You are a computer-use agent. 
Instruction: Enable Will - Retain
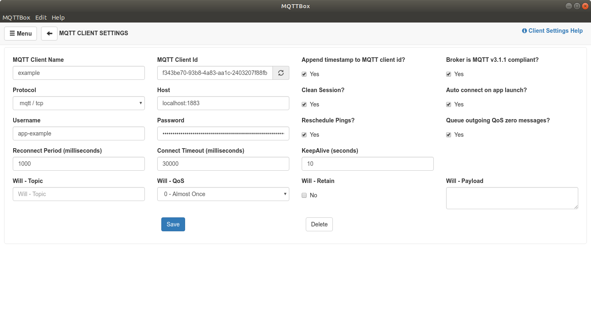tap(304, 195)
